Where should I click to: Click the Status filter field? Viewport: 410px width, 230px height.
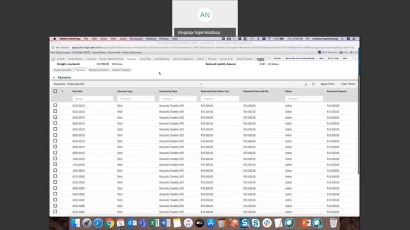[304, 99]
